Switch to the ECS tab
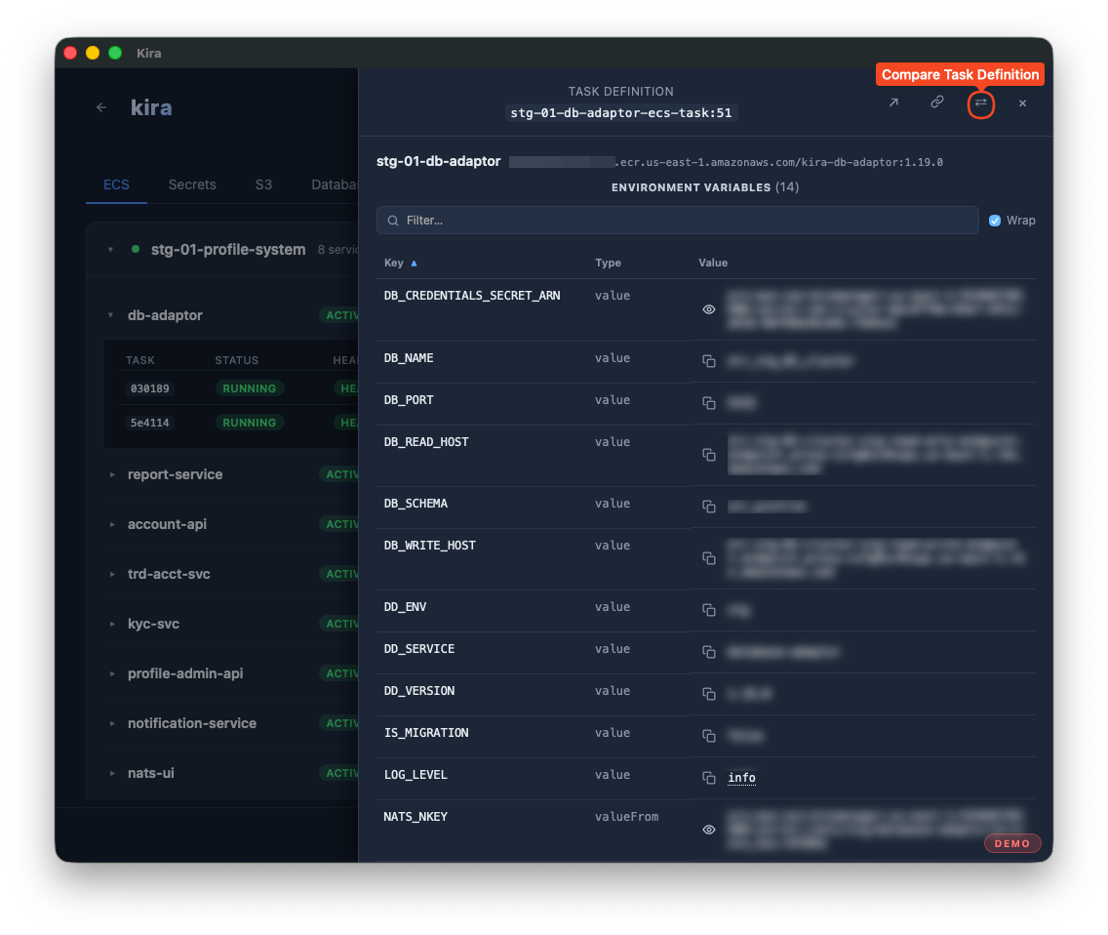 click(x=116, y=185)
